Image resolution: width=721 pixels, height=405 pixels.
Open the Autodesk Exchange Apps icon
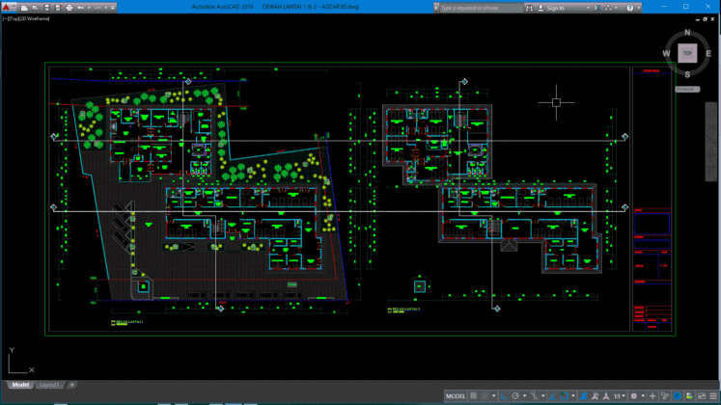tap(596, 8)
